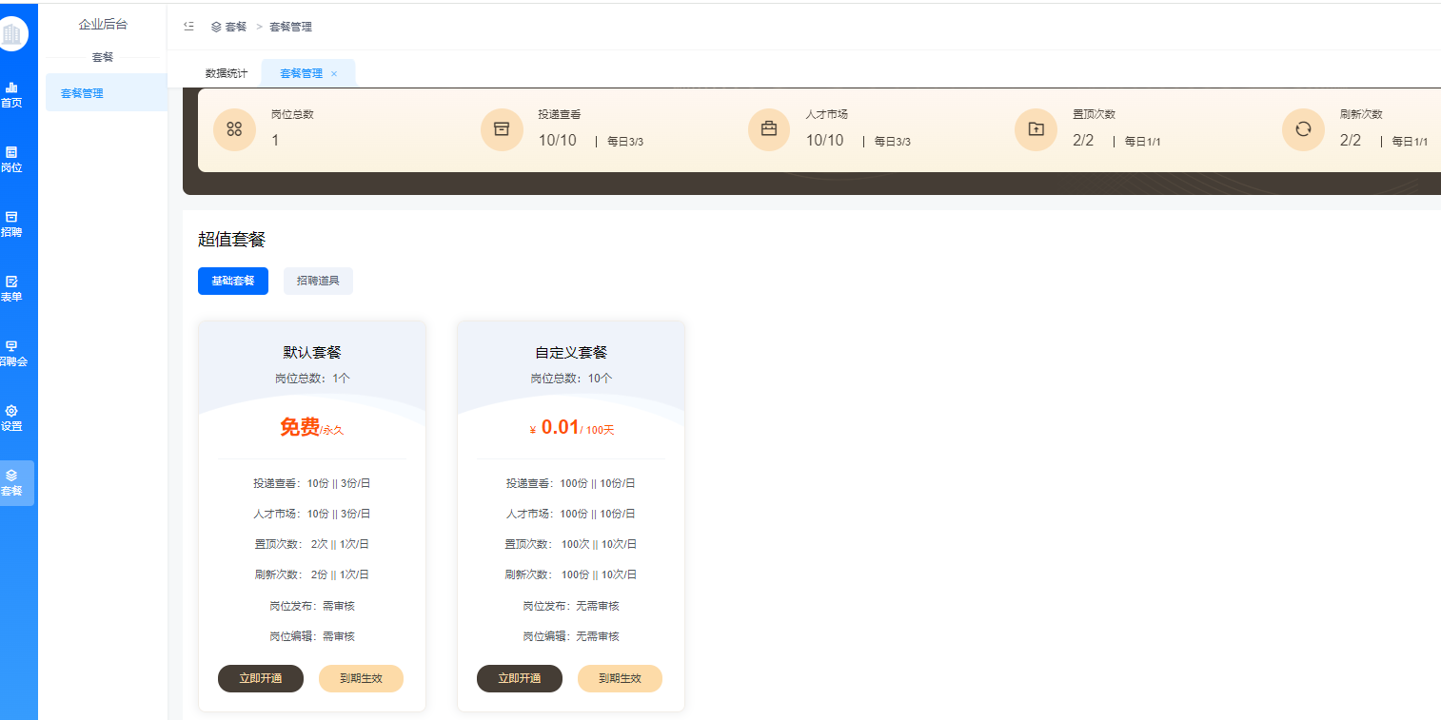This screenshot has height=720, width=1441.
Task: Go to 岗位 sidebar section
Action: coord(12,159)
